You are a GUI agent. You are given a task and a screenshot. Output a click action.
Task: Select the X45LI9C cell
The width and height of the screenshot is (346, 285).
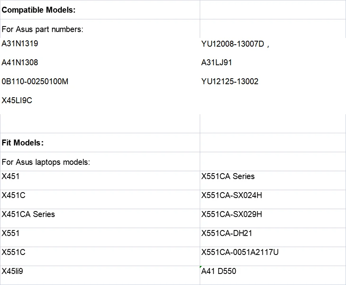coord(17,100)
